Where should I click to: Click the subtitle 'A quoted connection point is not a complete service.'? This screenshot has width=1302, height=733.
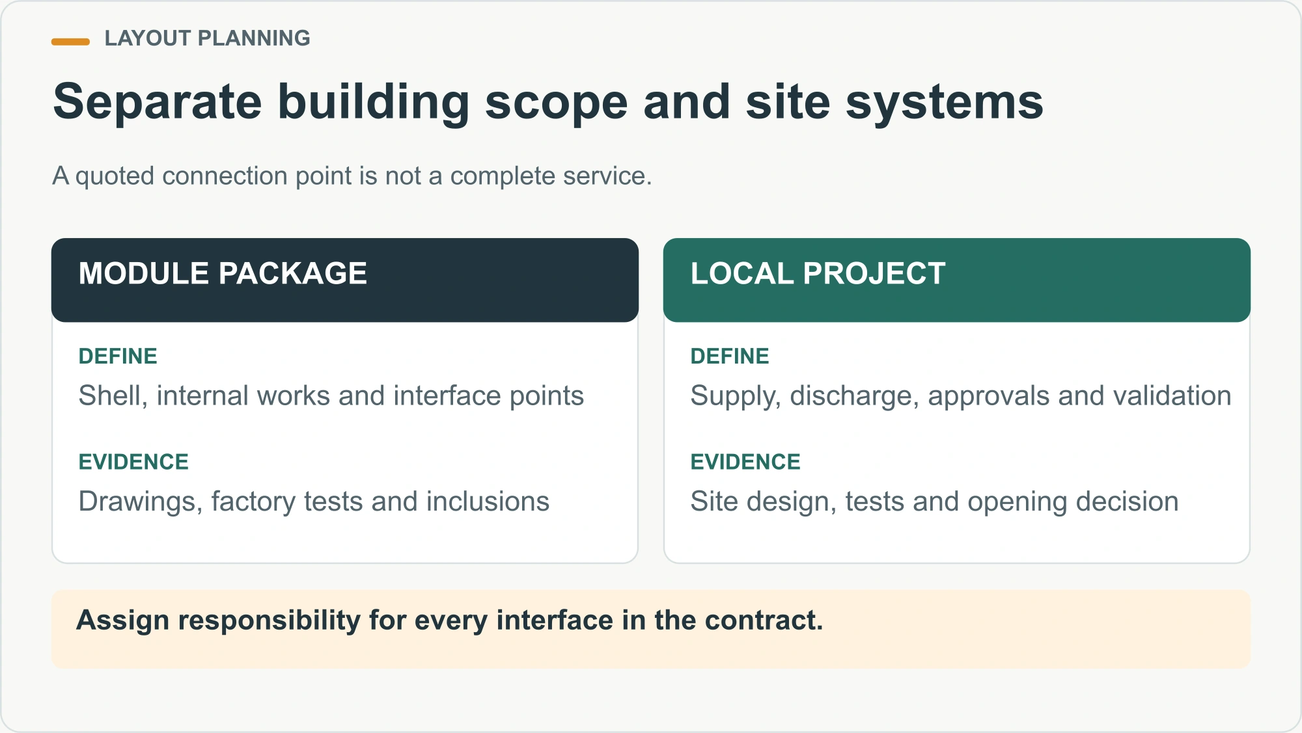(x=352, y=176)
